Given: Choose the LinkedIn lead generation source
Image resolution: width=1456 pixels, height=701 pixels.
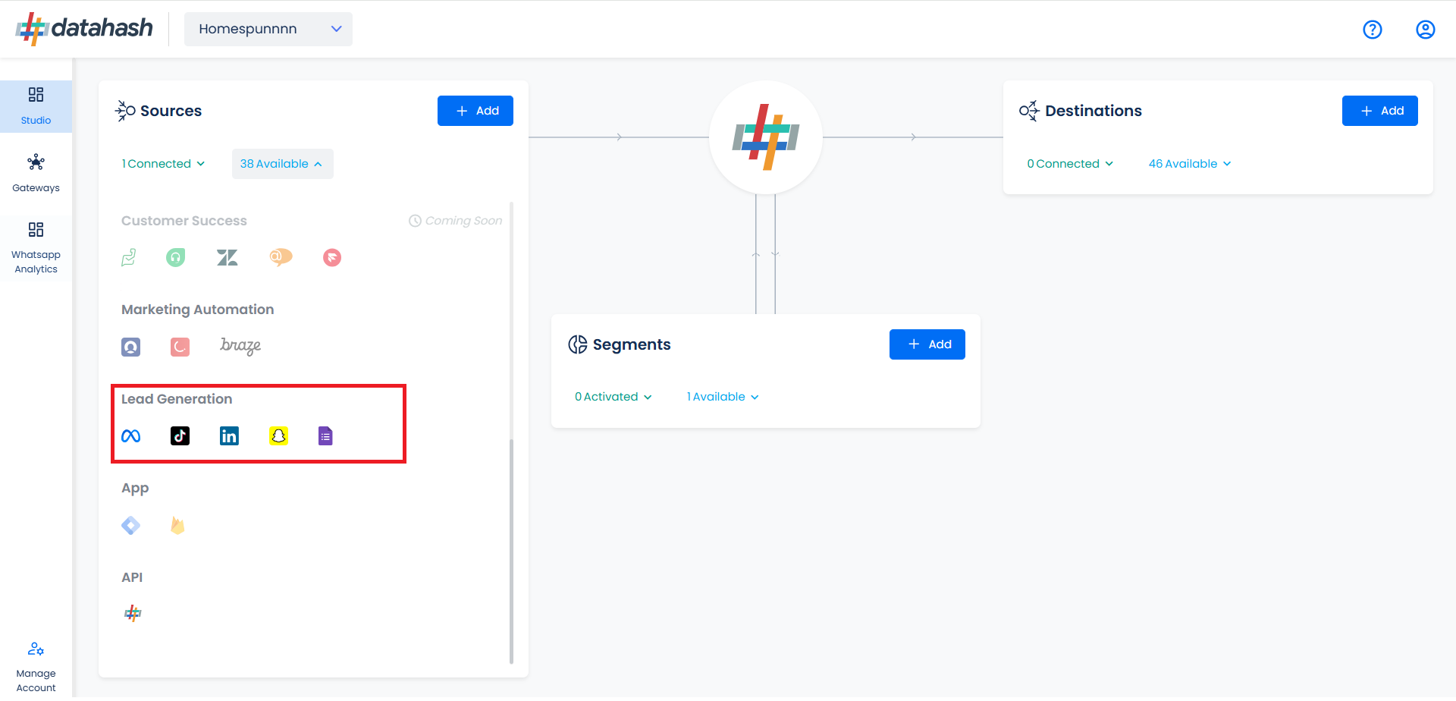Looking at the screenshot, I should click(x=229, y=436).
